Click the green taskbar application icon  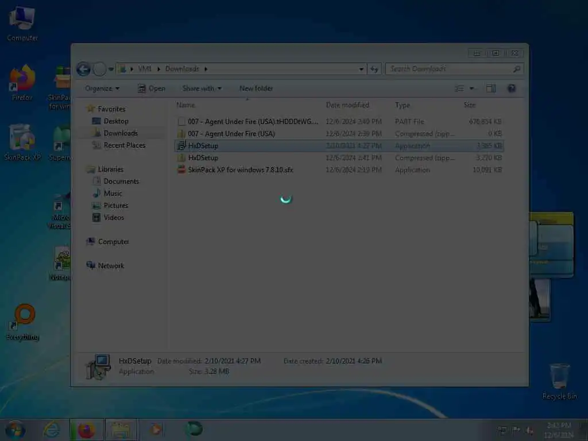(194, 429)
